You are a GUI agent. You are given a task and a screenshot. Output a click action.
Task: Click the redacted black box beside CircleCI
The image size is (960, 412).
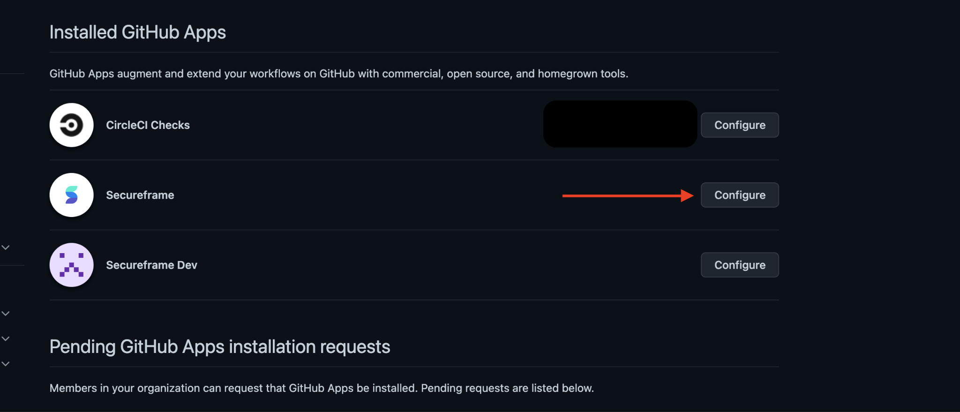(620, 124)
